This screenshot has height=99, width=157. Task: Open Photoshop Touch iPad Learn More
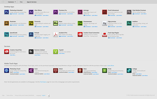point(16,72)
